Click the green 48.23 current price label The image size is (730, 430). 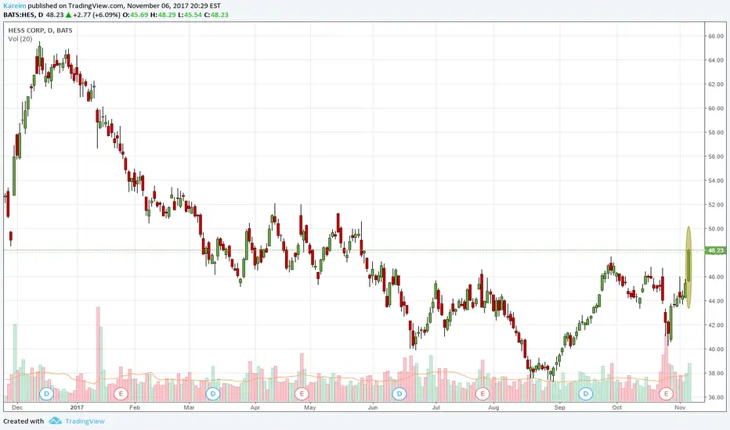tap(716, 250)
